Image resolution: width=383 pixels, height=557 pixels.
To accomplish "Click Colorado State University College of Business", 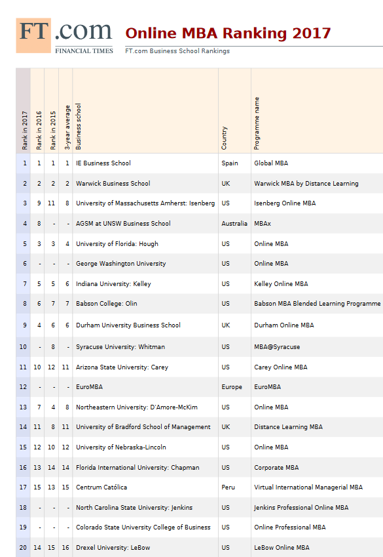I will [143, 527].
